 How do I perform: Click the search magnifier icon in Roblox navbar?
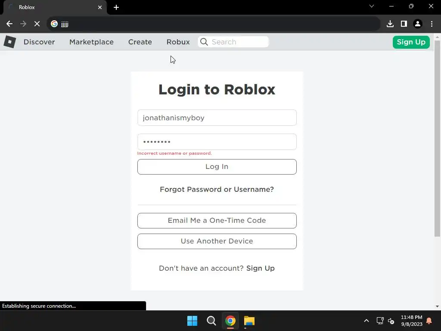click(204, 42)
